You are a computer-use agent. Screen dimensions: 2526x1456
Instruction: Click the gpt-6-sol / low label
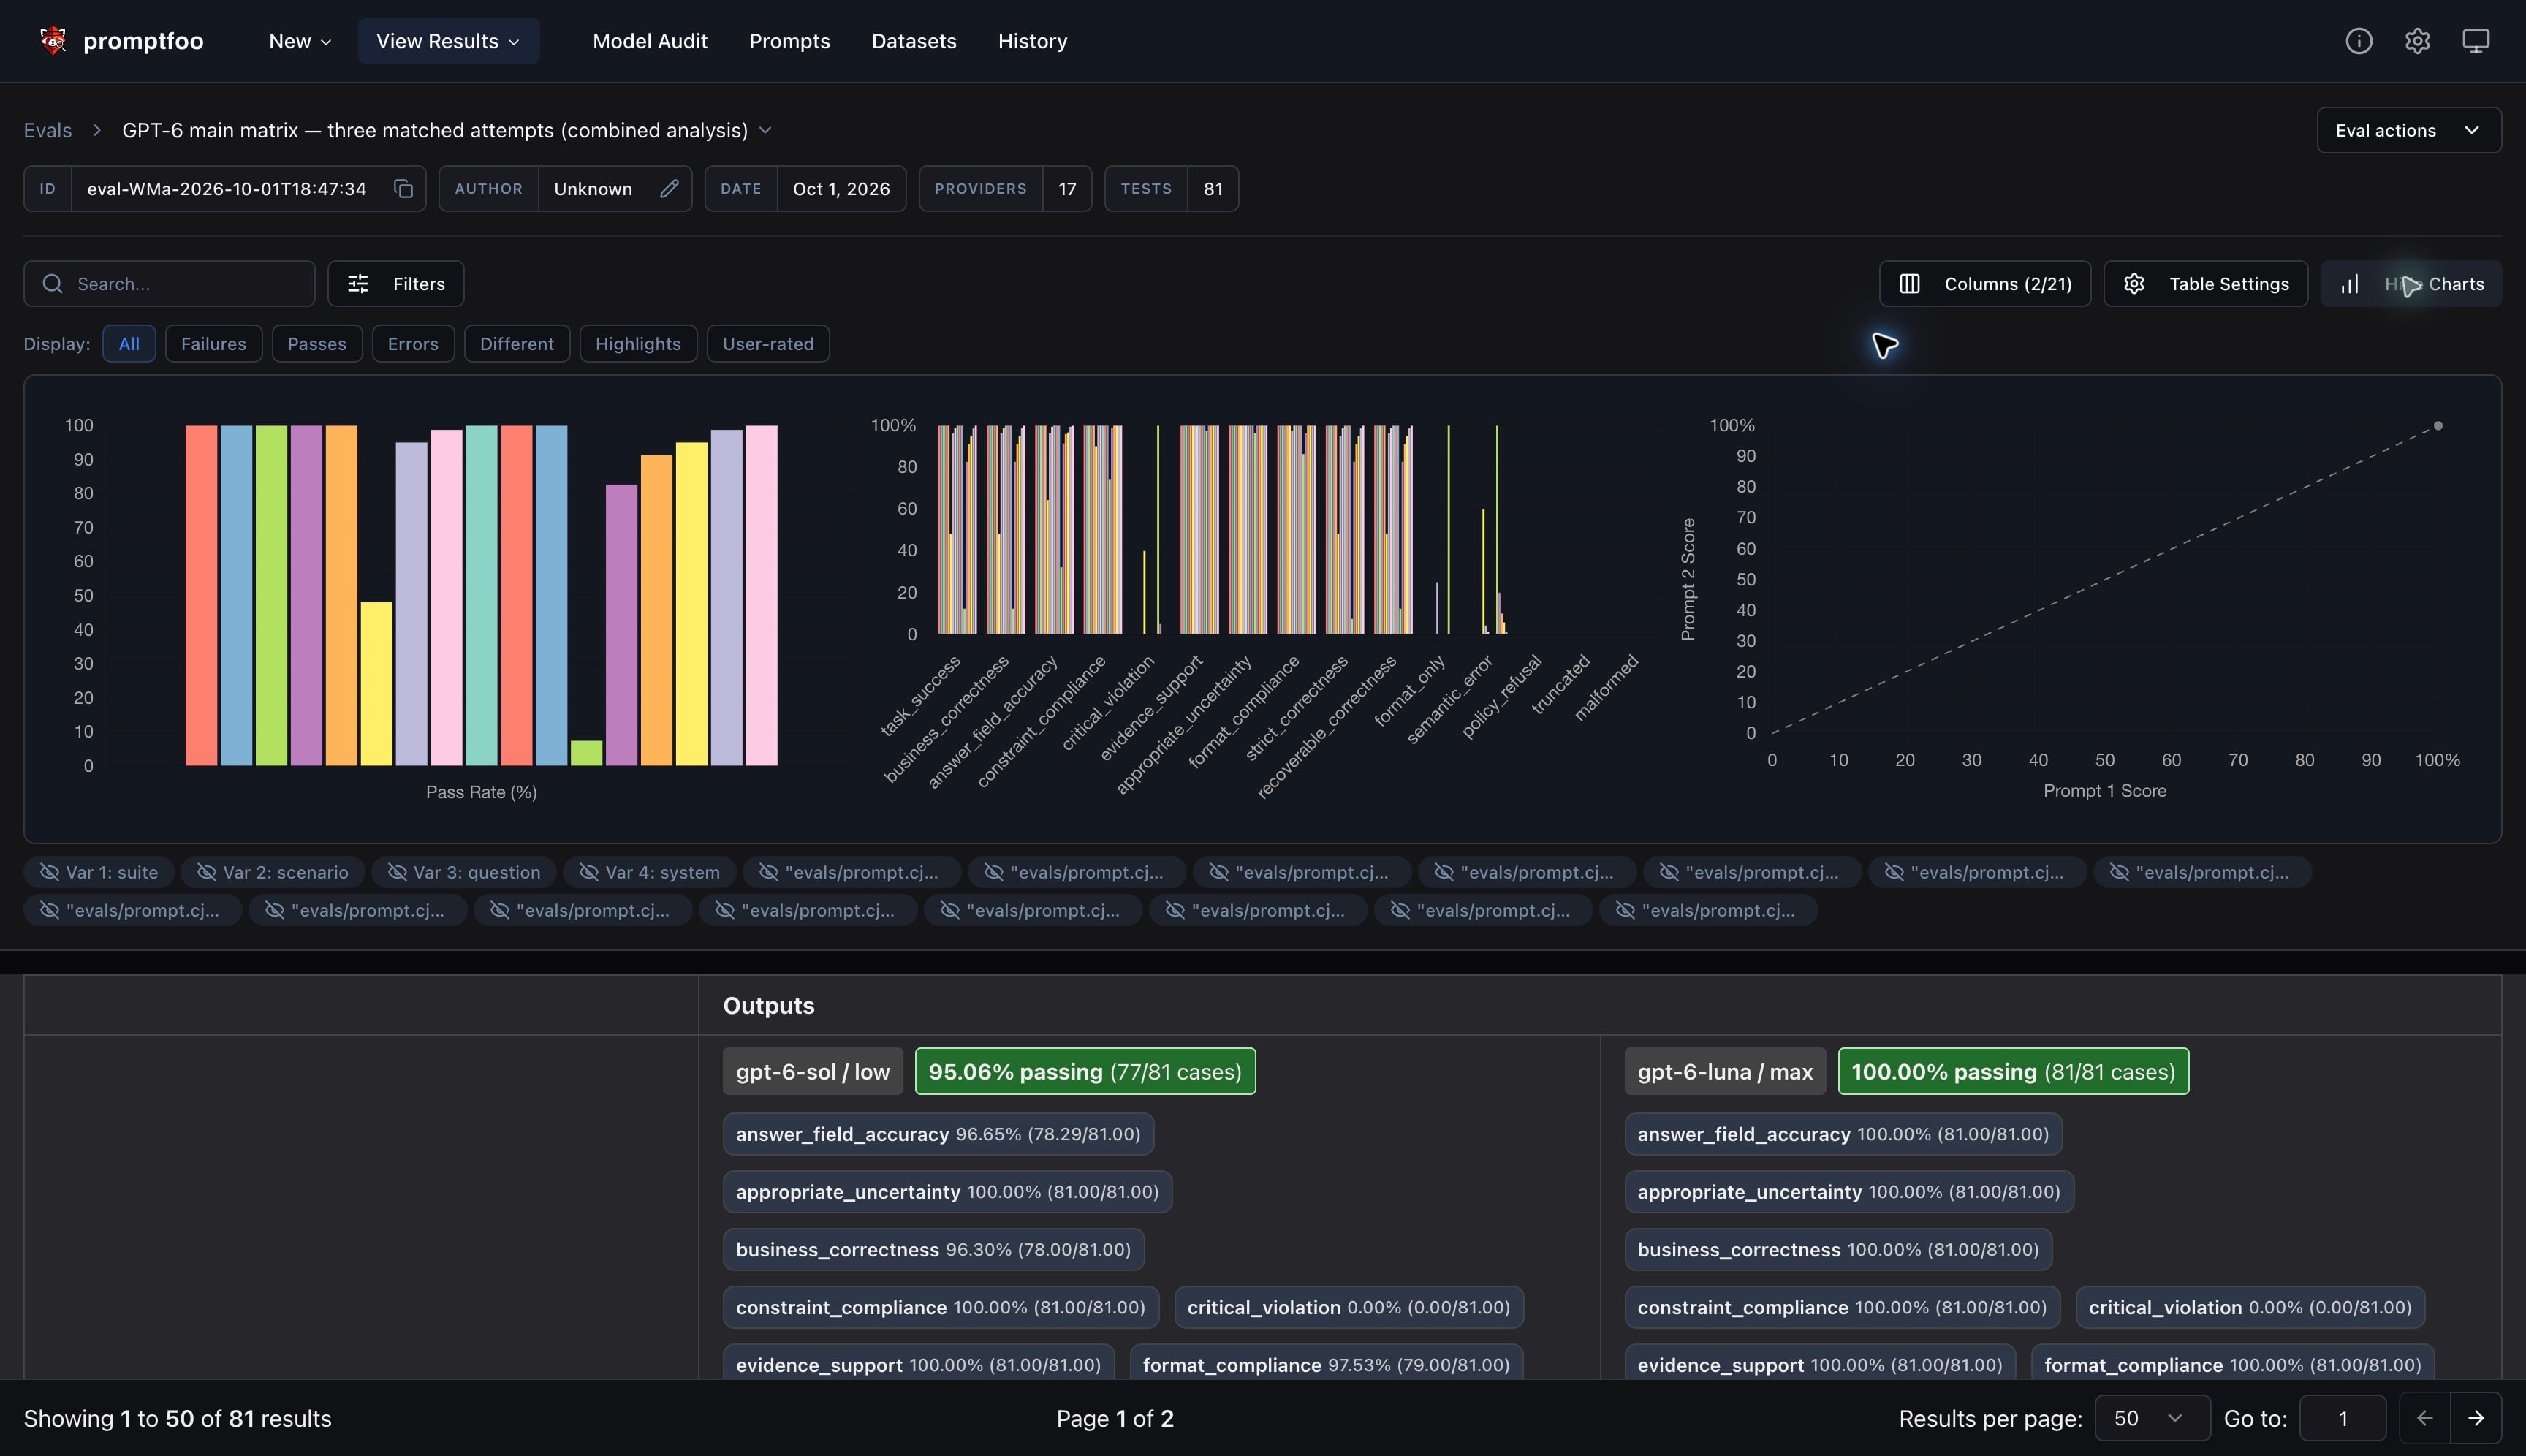812,1072
